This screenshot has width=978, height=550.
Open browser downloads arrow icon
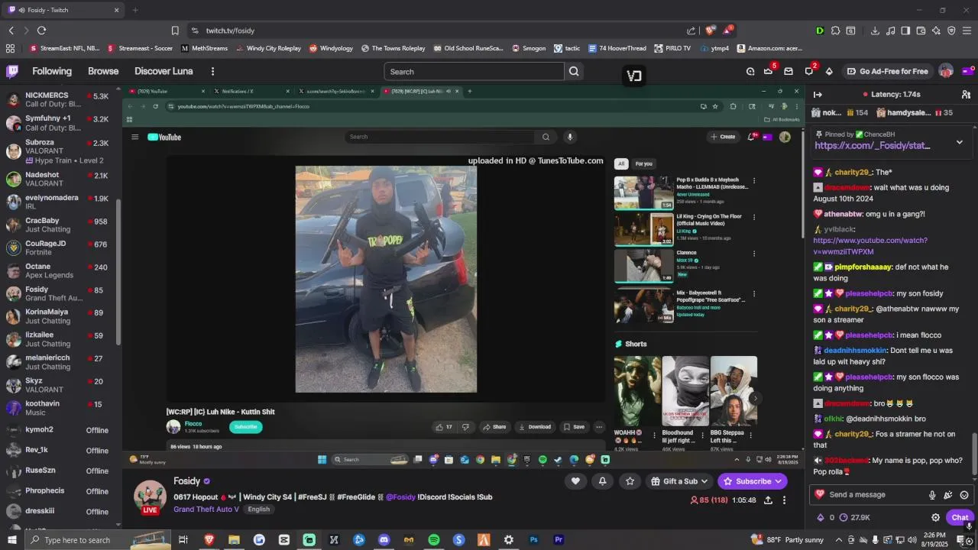point(875,31)
